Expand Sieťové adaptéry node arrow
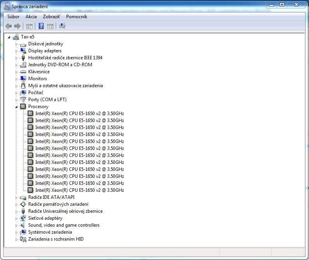 pyautogui.click(x=16, y=219)
